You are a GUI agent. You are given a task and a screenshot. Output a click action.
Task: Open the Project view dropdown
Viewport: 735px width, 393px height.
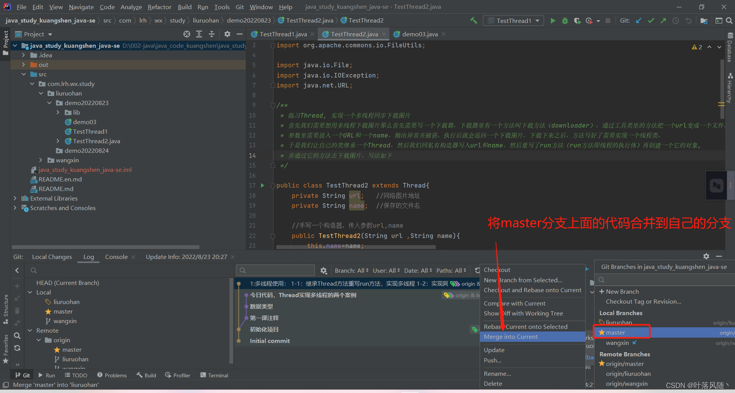click(x=34, y=34)
